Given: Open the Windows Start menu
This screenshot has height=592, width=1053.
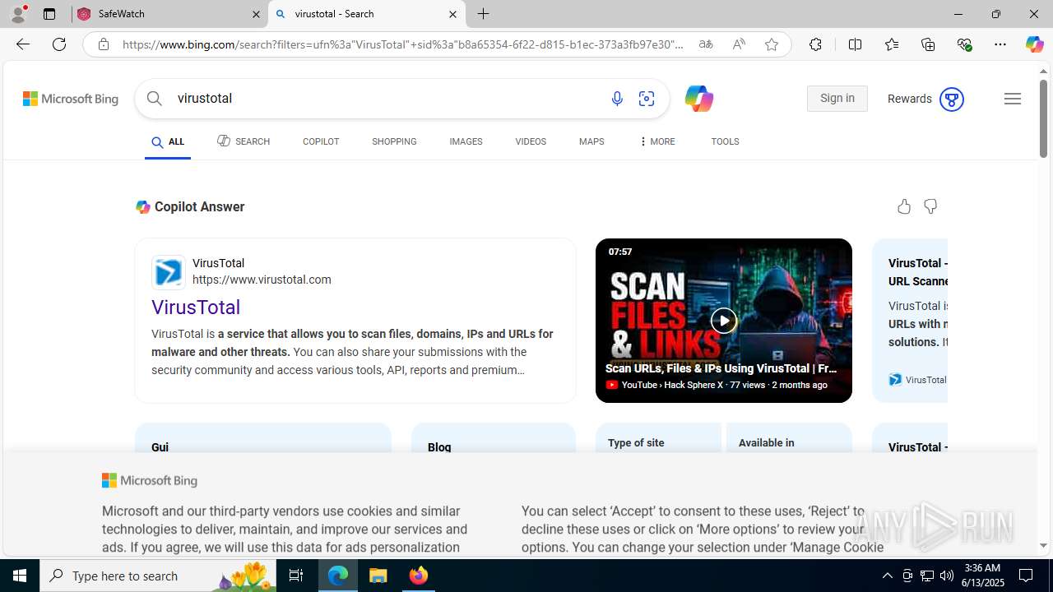Looking at the screenshot, I should 20,576.
